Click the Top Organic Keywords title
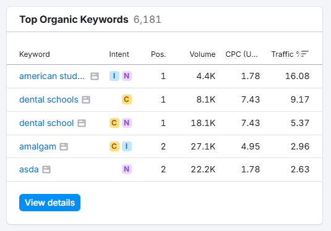The height and width of the screenshot is (231, 331). coord(74,20)
